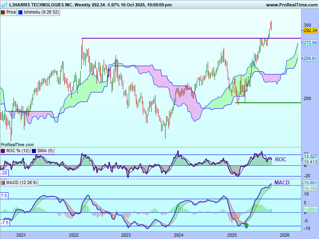Viewport: 319px width, 239px height.
Task: Click the MACD legend histogram icon
Action: 3,182
